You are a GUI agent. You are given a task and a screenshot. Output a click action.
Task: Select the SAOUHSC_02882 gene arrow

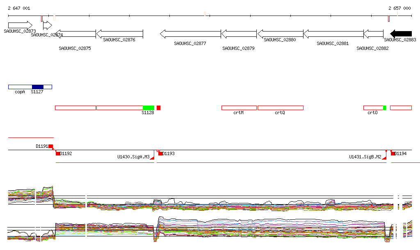pos(374,34)
